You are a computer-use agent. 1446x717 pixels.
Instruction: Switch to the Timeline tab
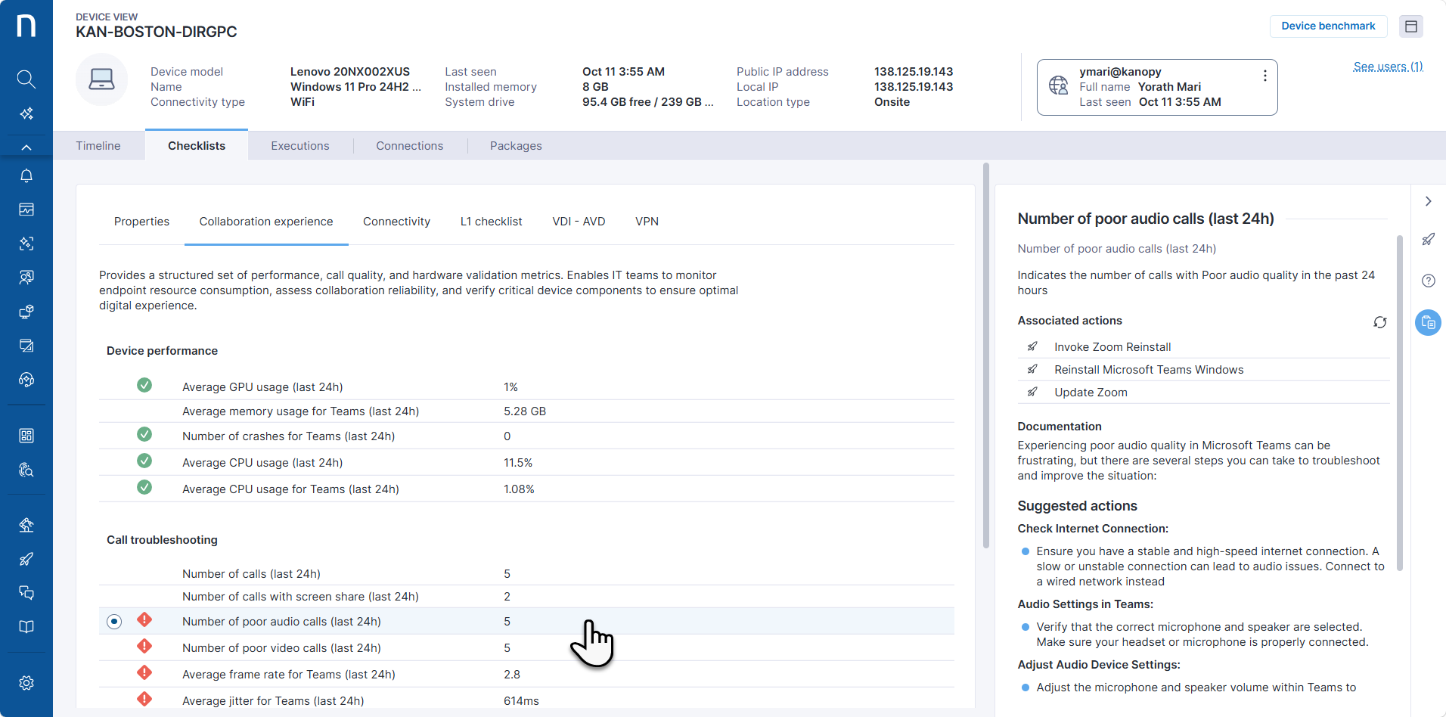tap(98, 146)
